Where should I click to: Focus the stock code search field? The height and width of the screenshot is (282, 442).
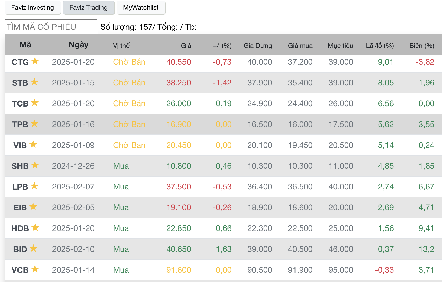(x=51, y=27)
